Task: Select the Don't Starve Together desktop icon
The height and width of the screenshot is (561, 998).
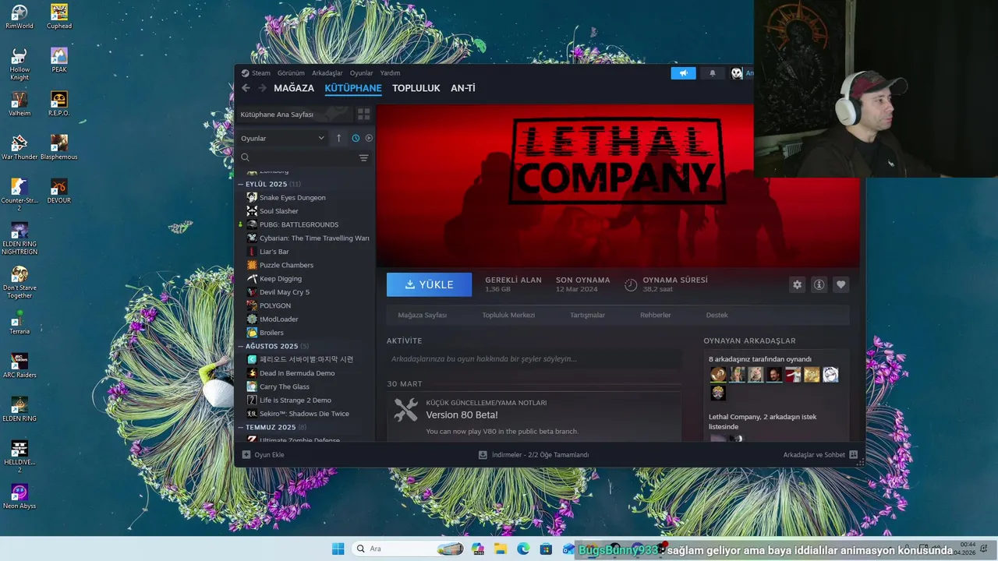Action: click(x=19, y=282)
